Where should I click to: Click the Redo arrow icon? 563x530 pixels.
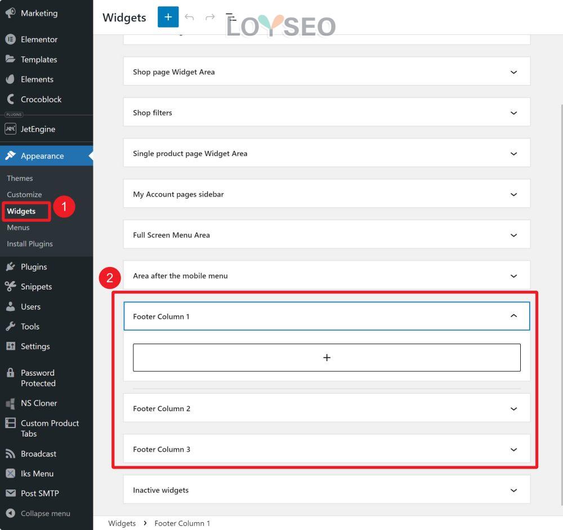pos(209,17)
